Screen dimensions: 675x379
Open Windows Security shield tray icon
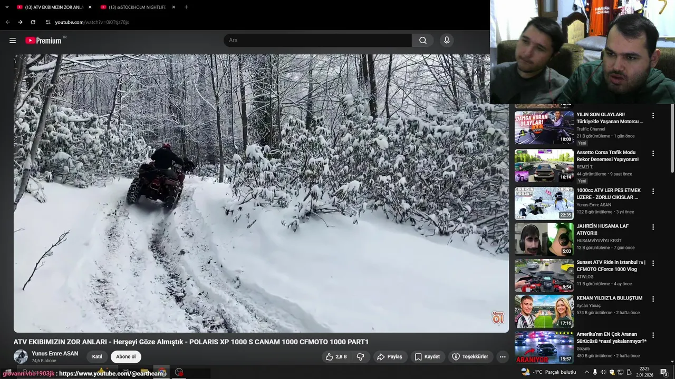point(612,372)
